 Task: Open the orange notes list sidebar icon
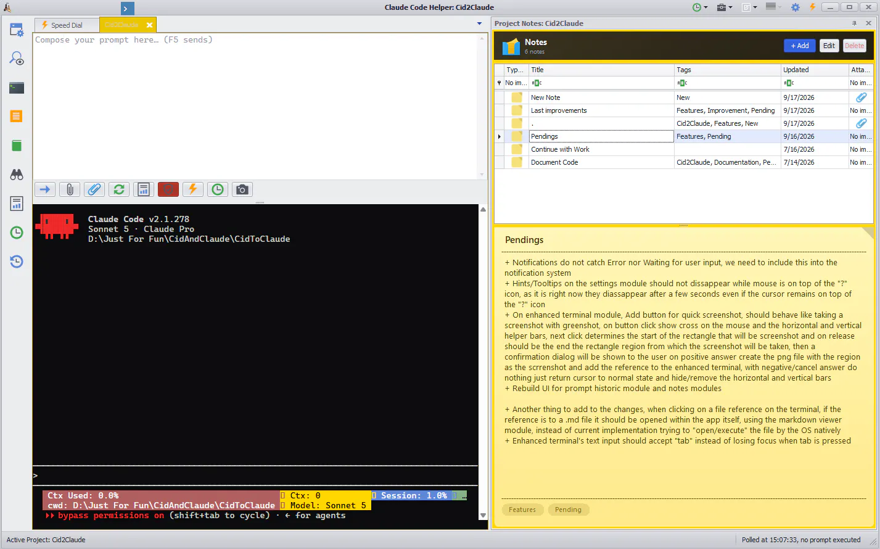pos(17,116)
